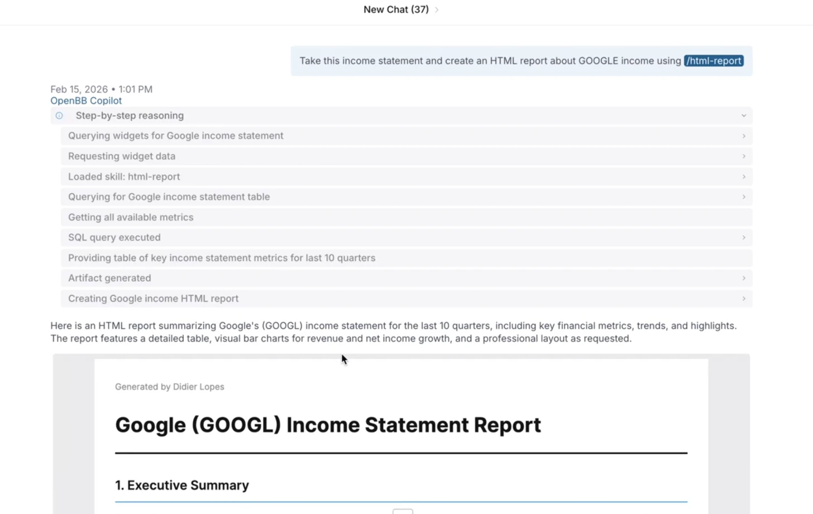Collapse the Step-by-step reasoning section
Image resolution: width=813 pixels, height=514 pixels.
tap(744, 116)
